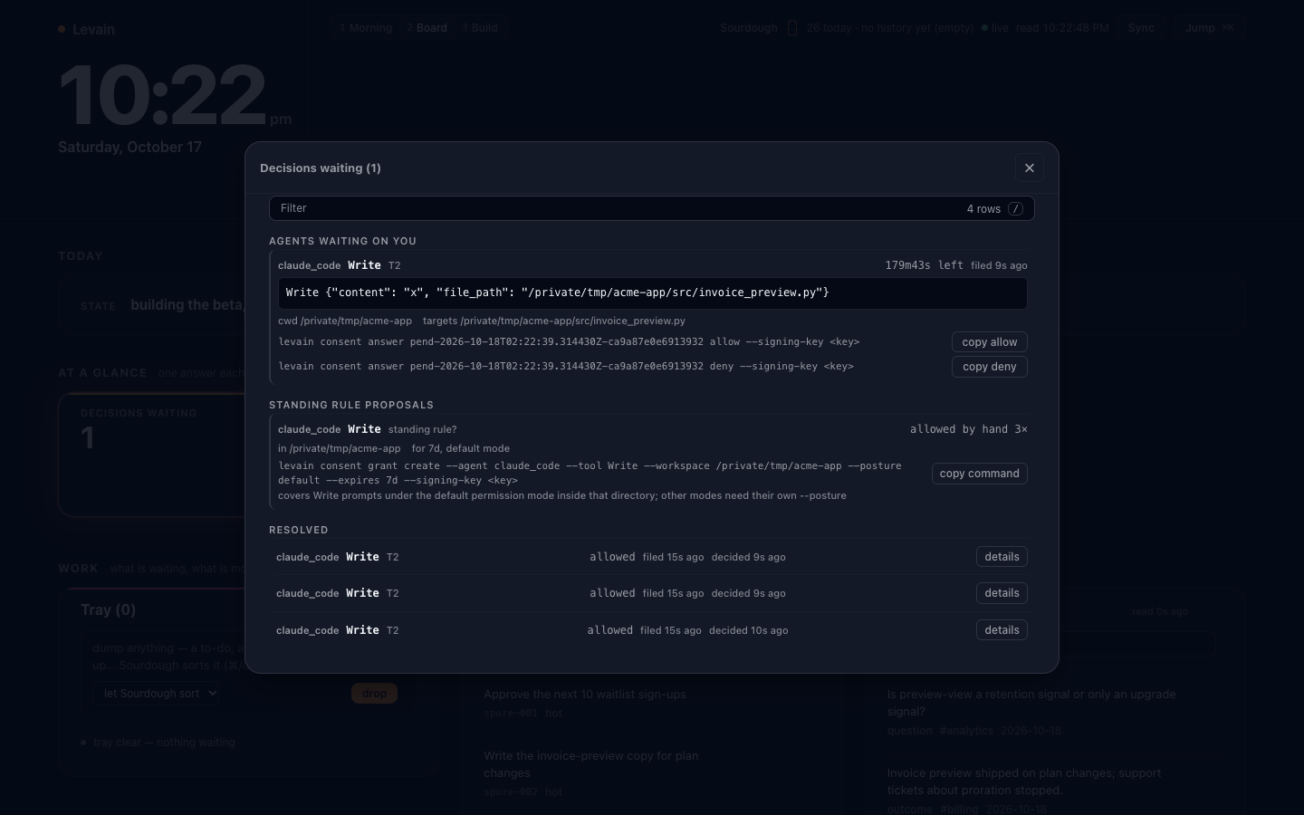Switch to the Board tab
Screen dimensions: 1304x815
[427, 28]
